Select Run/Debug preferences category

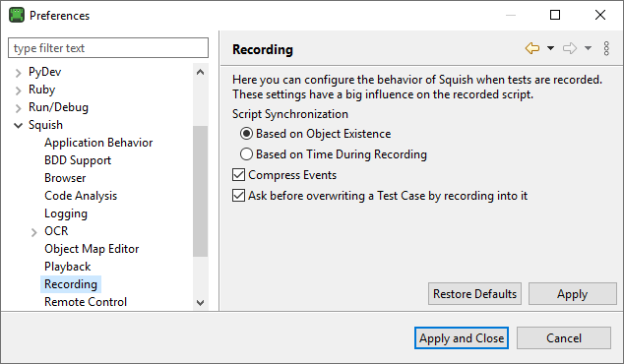pos(58,107)
